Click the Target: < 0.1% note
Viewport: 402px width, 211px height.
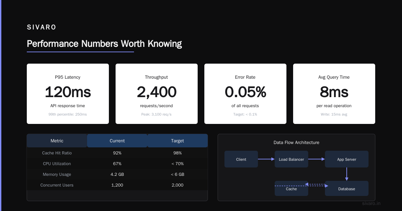[x=245, y=114]
